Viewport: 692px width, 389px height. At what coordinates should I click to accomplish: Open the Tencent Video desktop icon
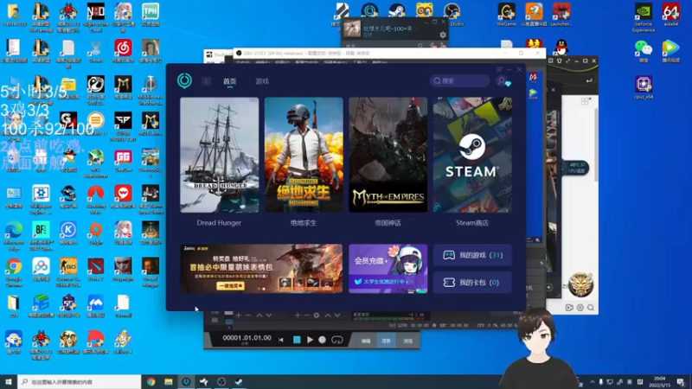tap(671, 51)
